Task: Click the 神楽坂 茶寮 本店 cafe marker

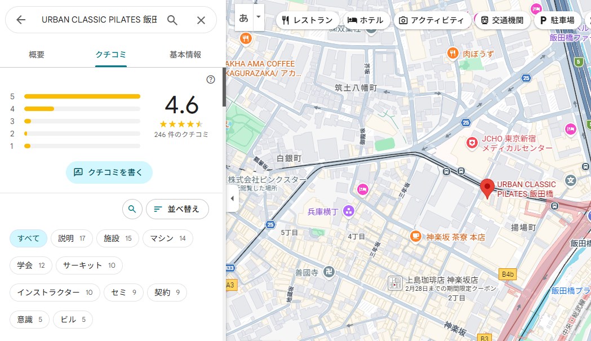Action: 415,237
